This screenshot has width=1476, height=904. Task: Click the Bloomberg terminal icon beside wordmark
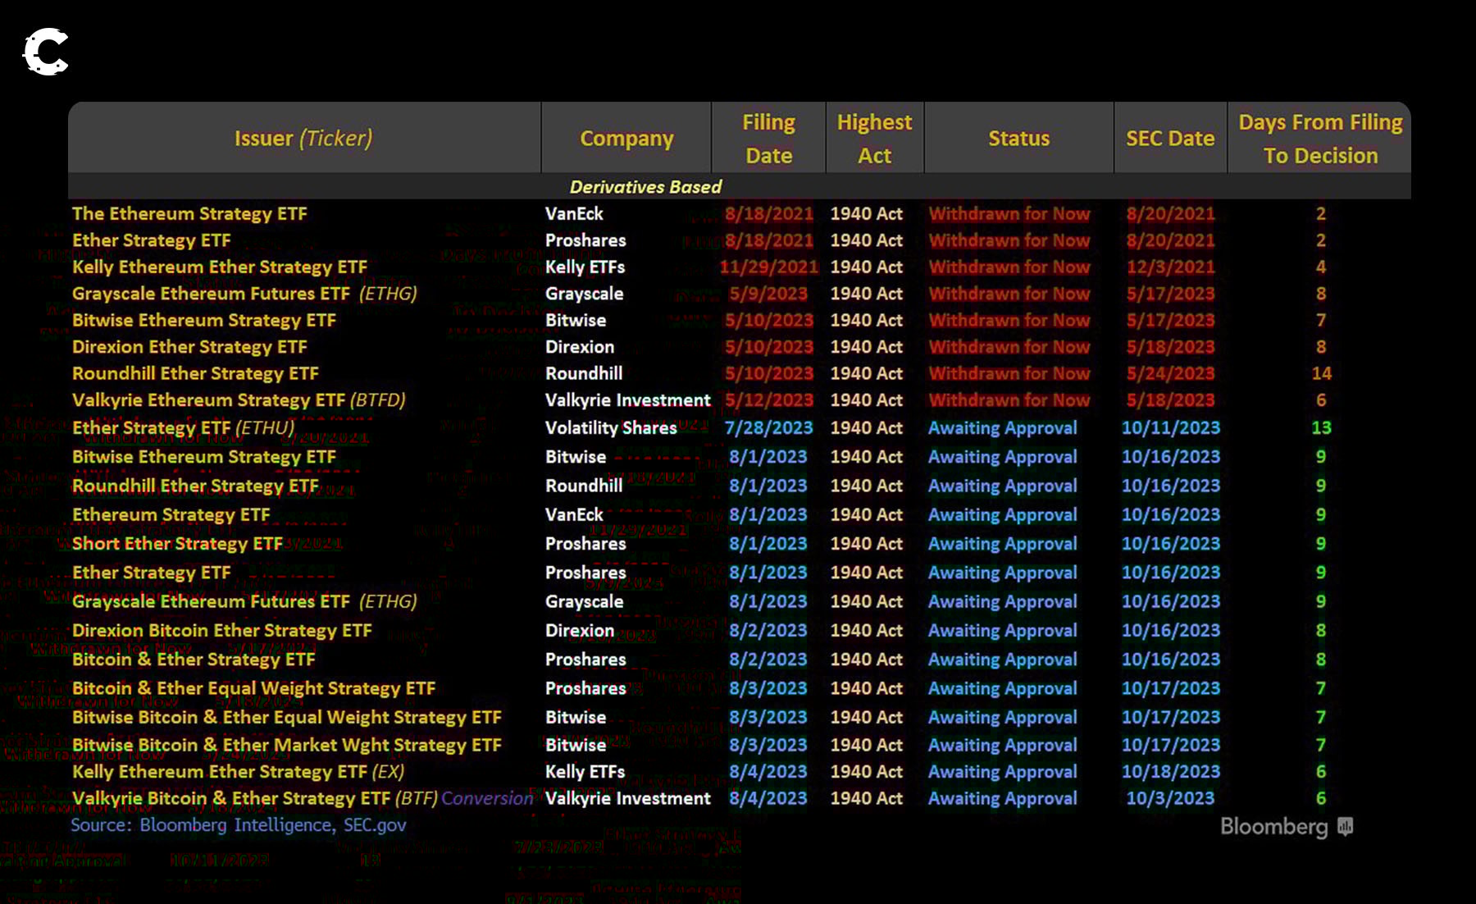point(1345,826)
